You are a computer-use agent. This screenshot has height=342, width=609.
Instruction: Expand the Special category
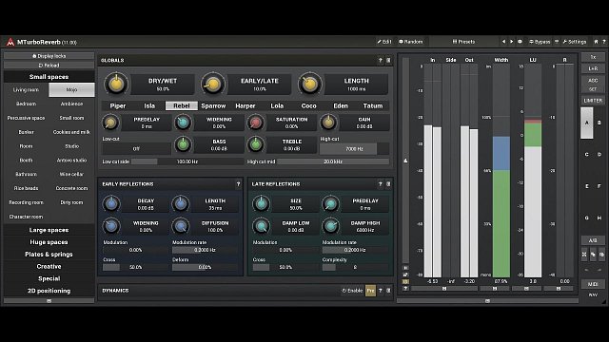[x=49, y=278]
